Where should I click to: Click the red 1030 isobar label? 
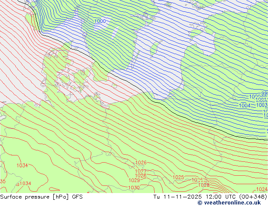click(x=134, y=188)
